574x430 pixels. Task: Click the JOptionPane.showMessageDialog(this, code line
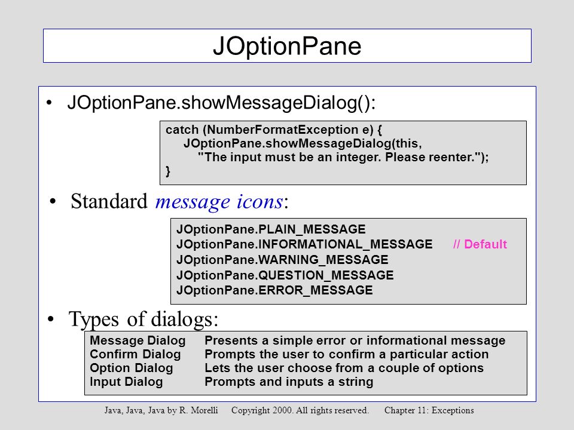tap(303, 143)
